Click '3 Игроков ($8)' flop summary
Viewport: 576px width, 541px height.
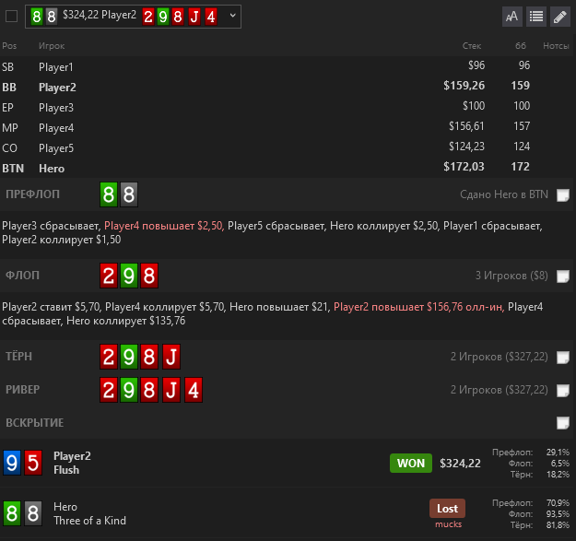point(511,276)
